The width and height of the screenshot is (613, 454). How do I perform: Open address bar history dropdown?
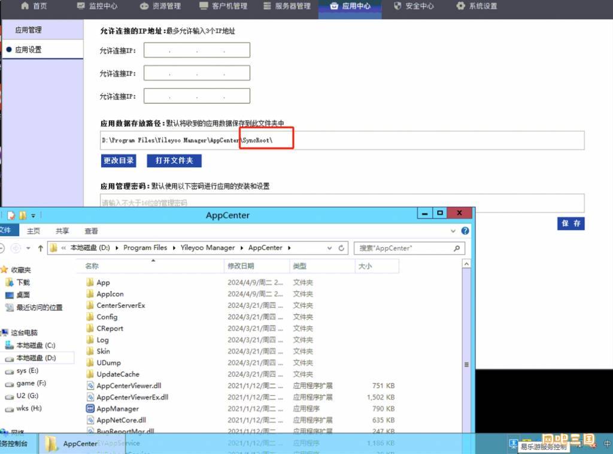[x=329, y=248]
